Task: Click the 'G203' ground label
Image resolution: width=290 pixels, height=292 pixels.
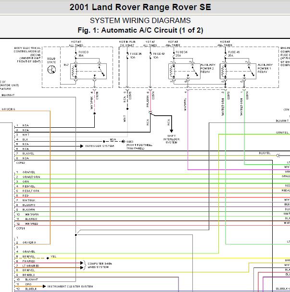Action: [x=130, y=142]
